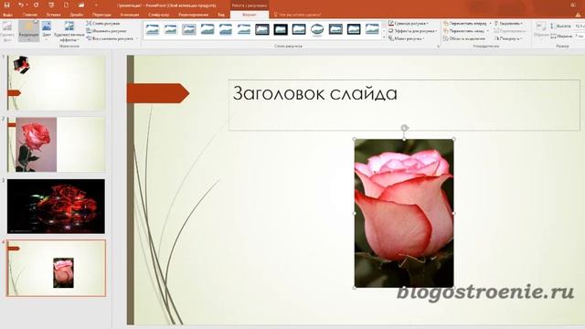Screen dimensions: 585x329
Task: Click the Высота (Height) value field
Action: 580,27
